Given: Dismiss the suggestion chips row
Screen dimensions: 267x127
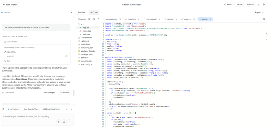Looking at the screenshot, I should pos(71,109).
